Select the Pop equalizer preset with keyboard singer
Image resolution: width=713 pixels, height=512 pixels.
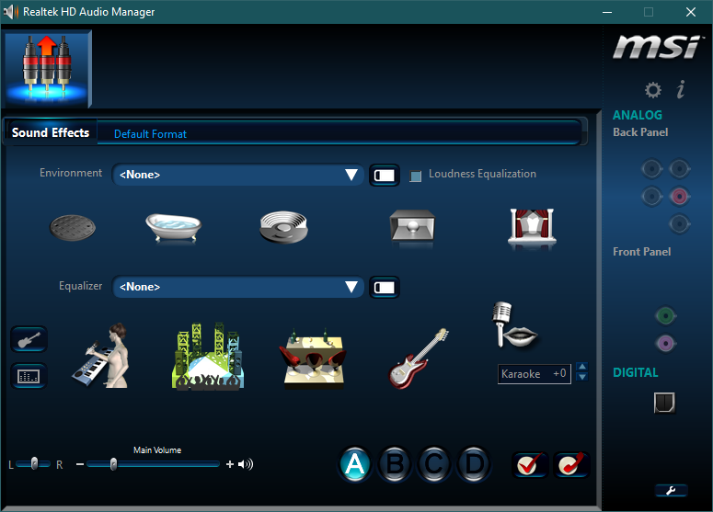tap(101, 355)
